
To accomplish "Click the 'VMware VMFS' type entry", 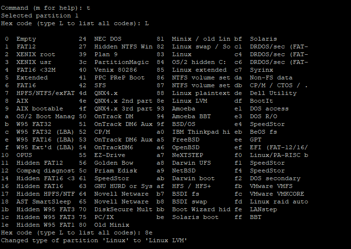I will click(x=271, y=186).
